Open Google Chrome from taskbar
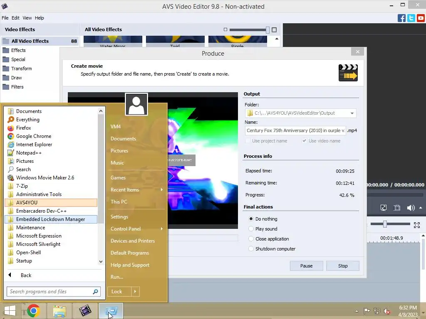The width and height of the screenshot is (426, 319). pyautogui.click(x=33, y=311)
